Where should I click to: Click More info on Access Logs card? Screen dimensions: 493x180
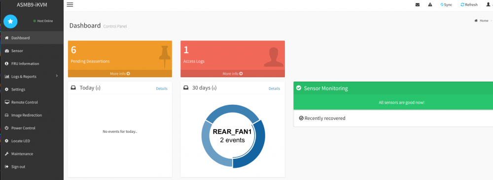click(232, 73)
